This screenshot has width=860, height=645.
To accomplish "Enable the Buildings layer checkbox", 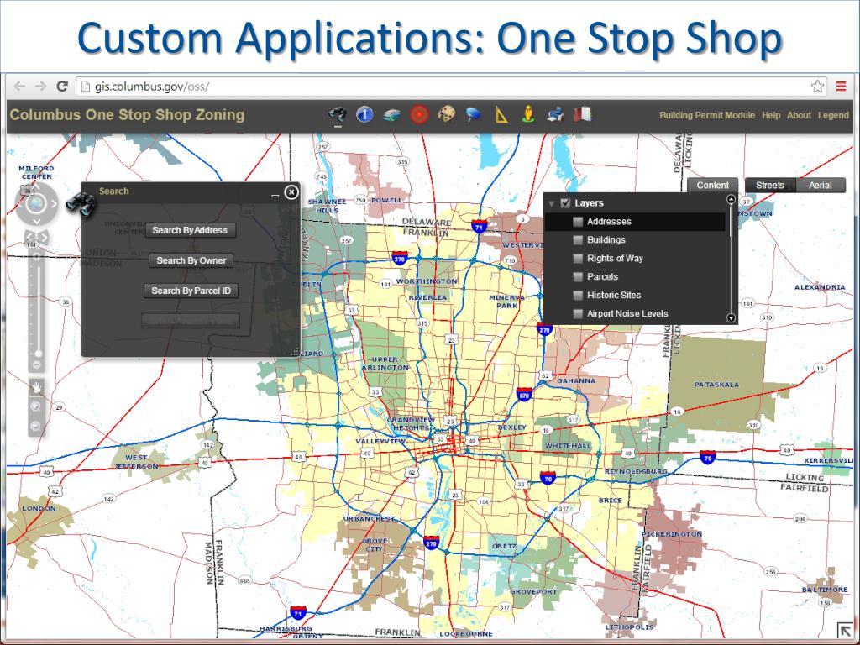I will pos(578,239).
